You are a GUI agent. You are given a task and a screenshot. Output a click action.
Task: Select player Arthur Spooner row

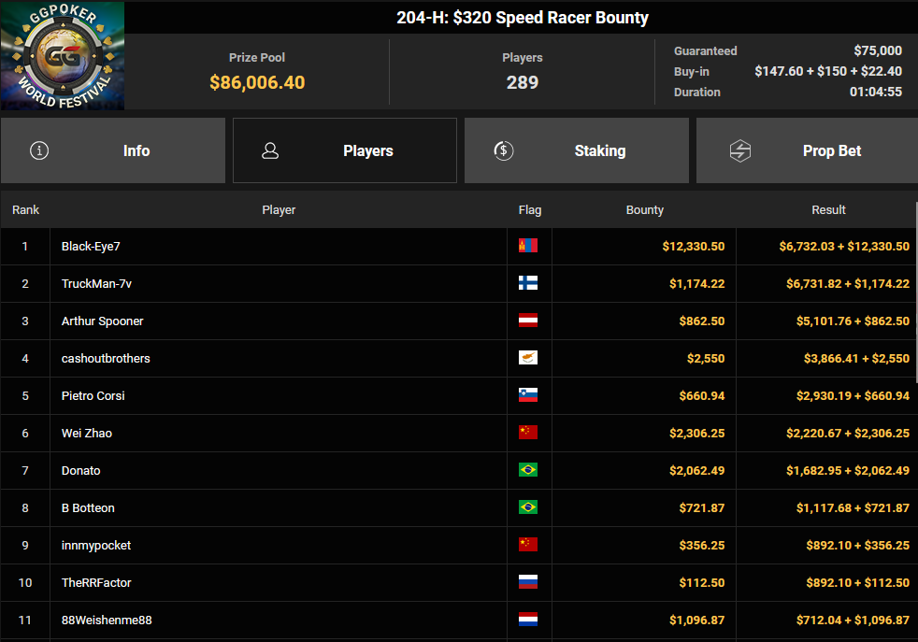tap(459, 321)
